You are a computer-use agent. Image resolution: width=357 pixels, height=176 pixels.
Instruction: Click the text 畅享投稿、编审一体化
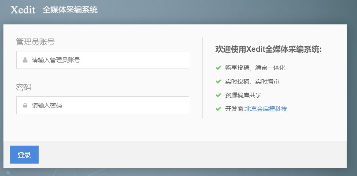pyautogui.click(x=255, y=68)
